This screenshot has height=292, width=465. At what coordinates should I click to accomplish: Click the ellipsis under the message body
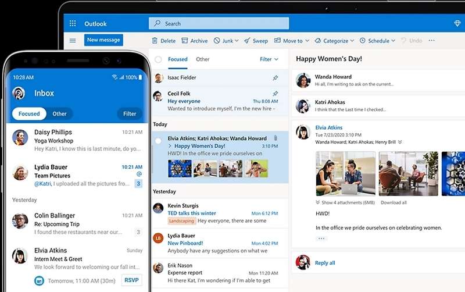pos(321,238)
